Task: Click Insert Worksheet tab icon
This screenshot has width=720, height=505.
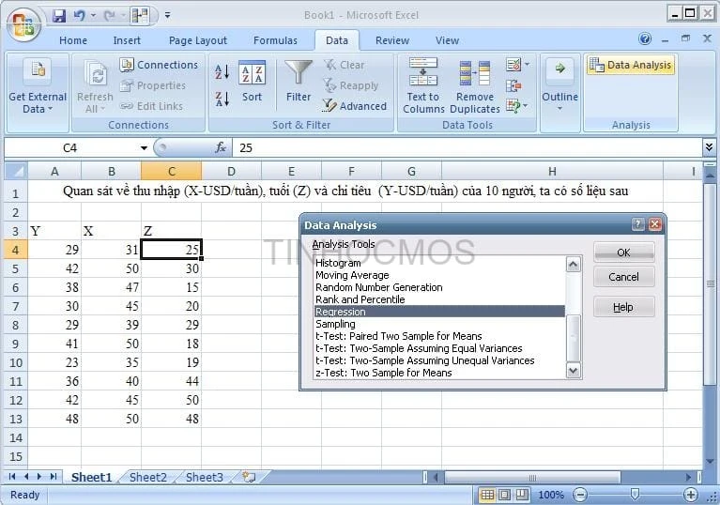Action: (249, 477)
